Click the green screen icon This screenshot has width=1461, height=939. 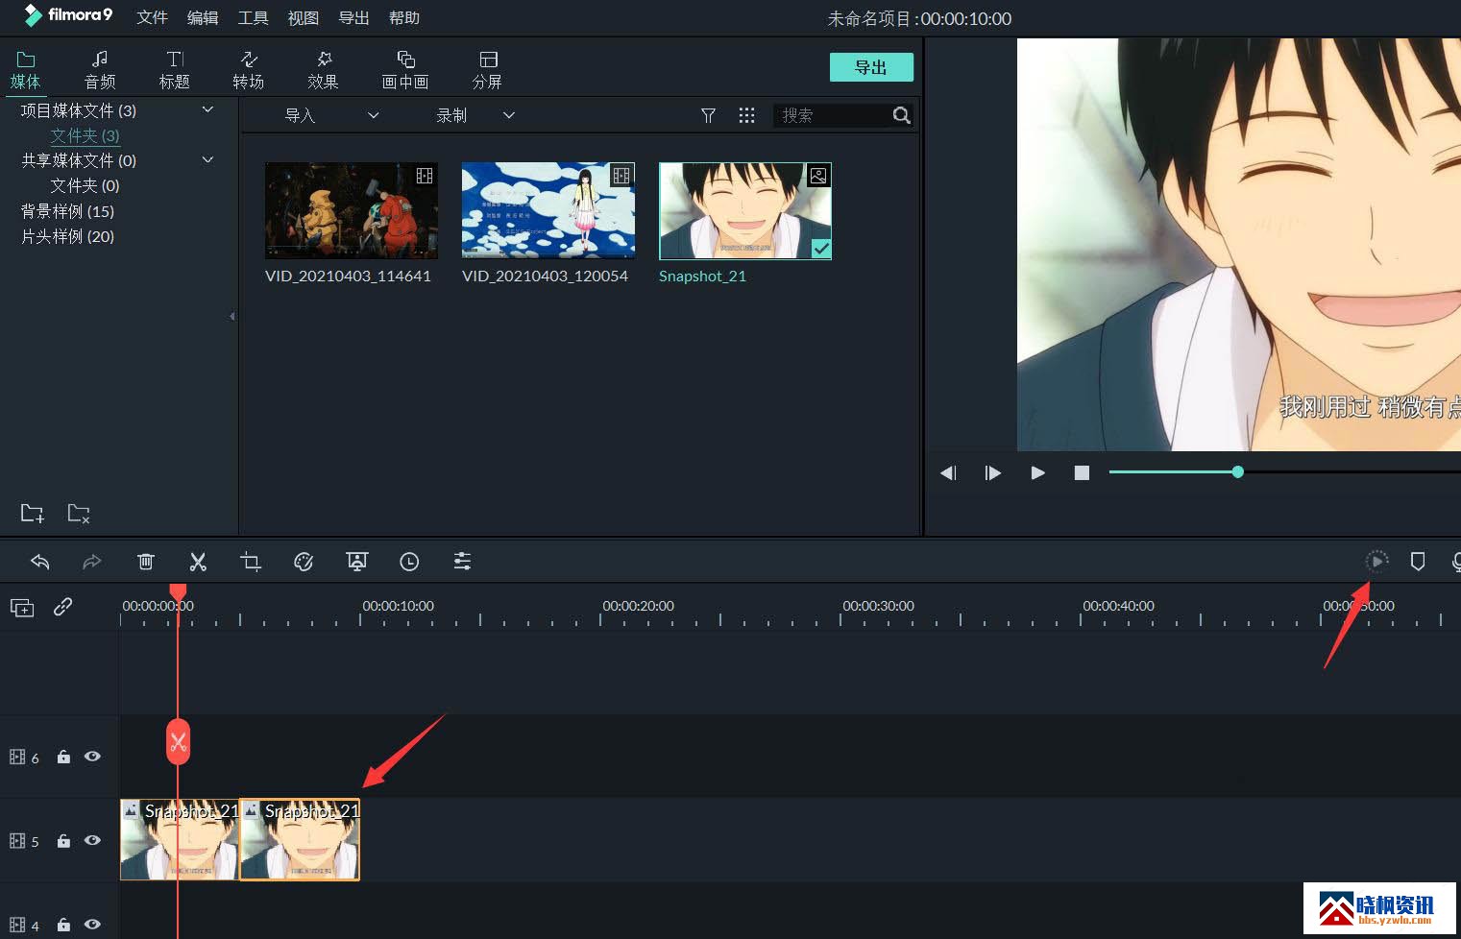[x=356, y=562]
